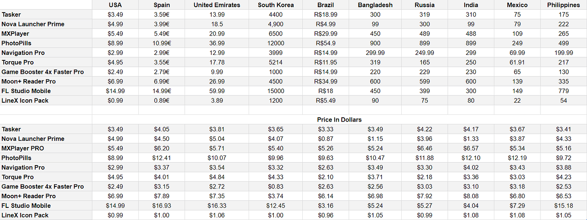
Task: Click the cell showing 10.99€
Action: tap(161, 43)
